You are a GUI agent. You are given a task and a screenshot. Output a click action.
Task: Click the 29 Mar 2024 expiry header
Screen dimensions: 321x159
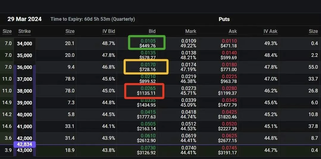point(24,19)
